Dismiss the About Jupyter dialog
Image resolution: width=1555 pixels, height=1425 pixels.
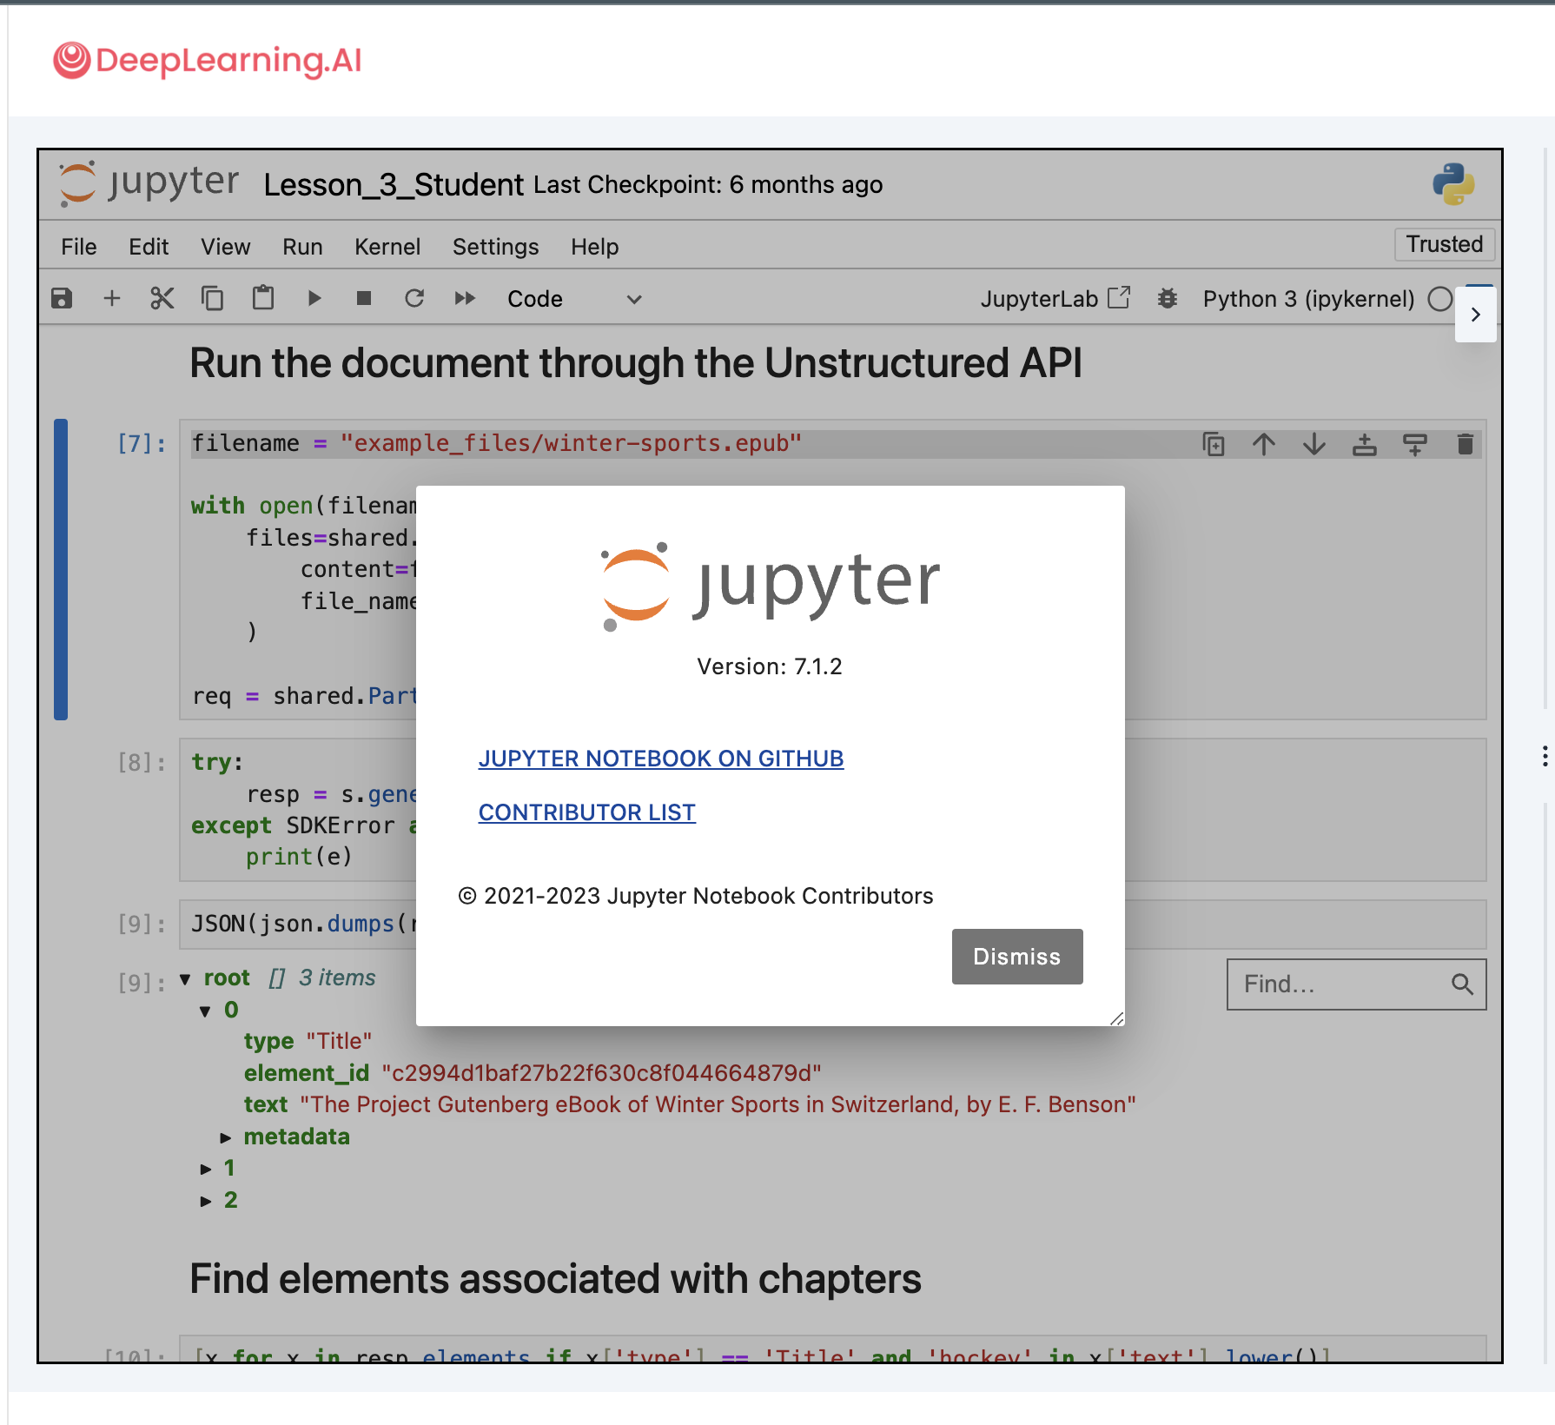(1017, 957)
